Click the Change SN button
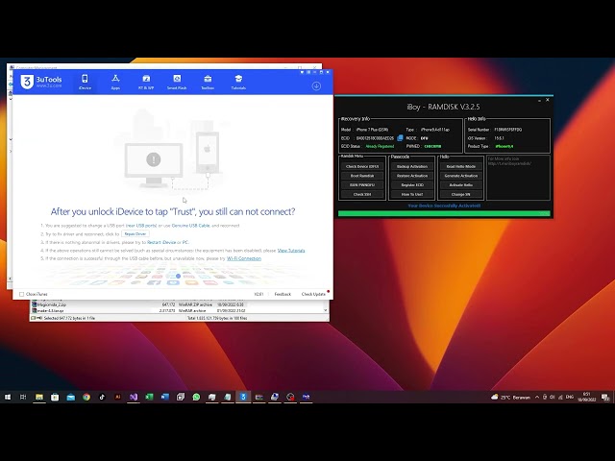 tap(460, 194)
